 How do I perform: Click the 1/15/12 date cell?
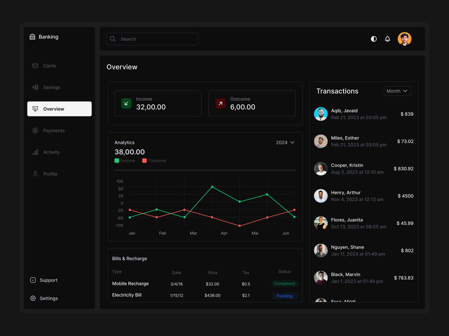tap(176, 295)
